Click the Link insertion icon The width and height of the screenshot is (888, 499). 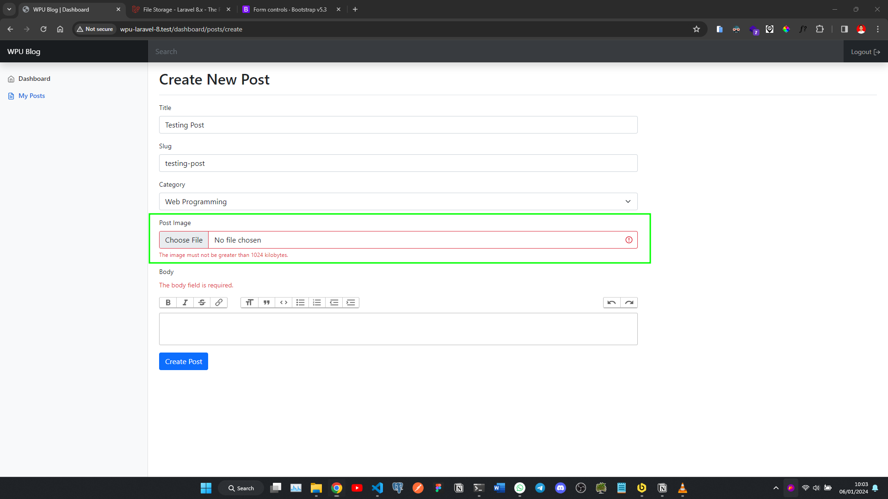[219, 302]
